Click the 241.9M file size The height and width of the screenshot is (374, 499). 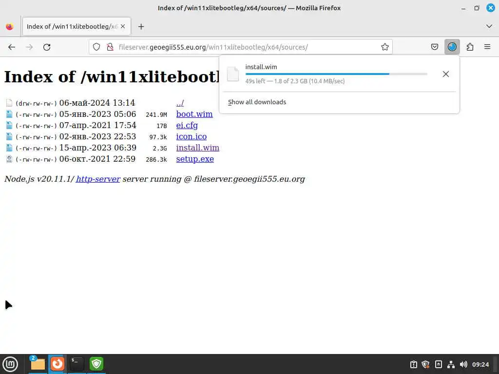pos(156,115)
